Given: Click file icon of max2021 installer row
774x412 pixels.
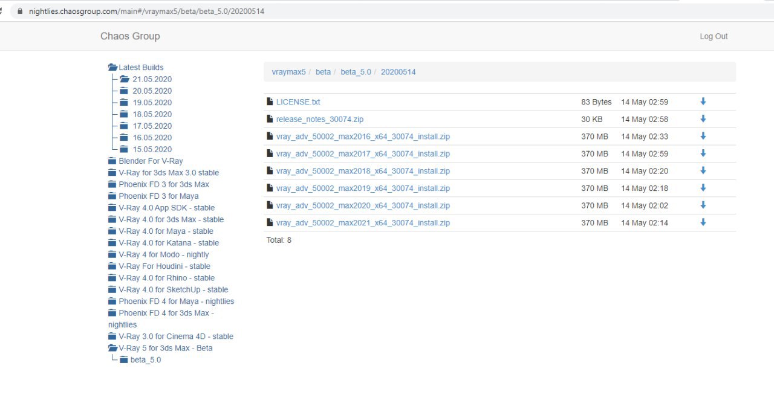Looking at the screenshot, I should click(270, 222).
